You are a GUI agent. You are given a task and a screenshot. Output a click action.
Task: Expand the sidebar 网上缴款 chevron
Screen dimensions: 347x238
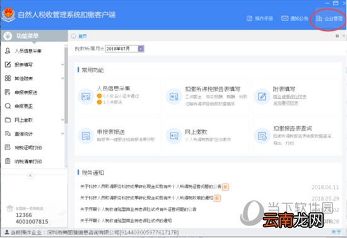(x=62, y=120)
